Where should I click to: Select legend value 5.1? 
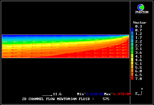point(138,64)
